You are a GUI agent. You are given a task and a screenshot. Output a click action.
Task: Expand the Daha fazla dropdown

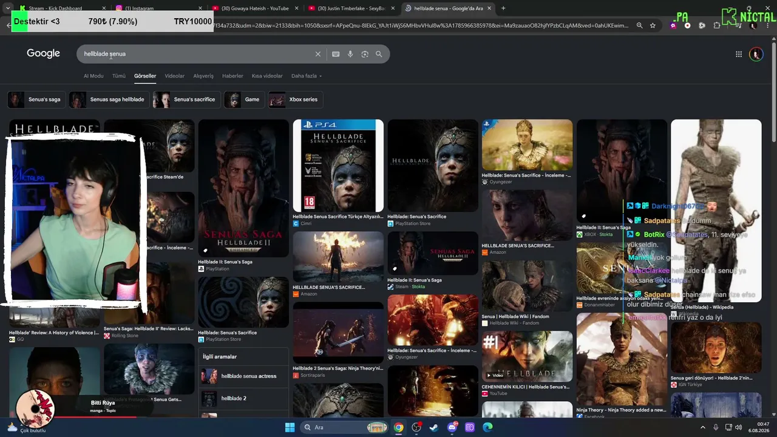[x=307, y=76]
